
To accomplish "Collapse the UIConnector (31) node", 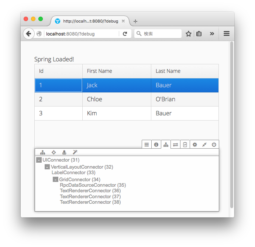I will [x=39, y=160].
